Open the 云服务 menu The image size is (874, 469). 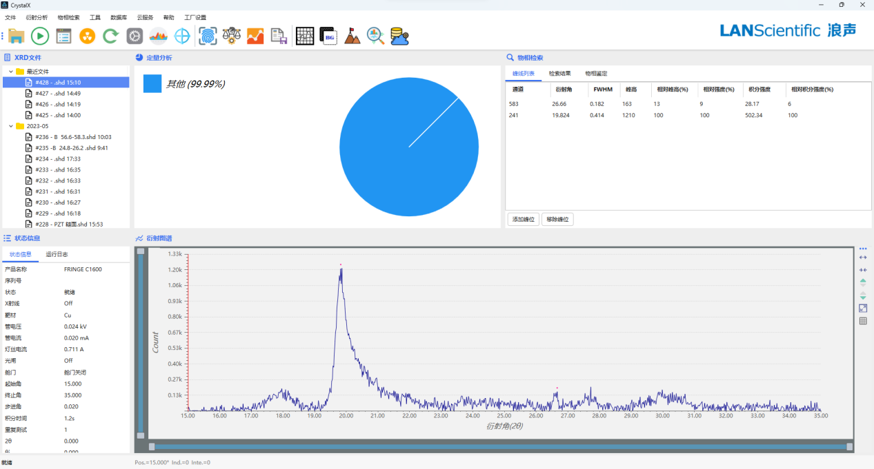(x=145, y=17)
